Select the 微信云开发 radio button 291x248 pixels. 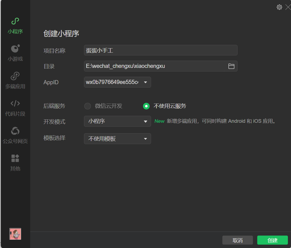(88, 106)
